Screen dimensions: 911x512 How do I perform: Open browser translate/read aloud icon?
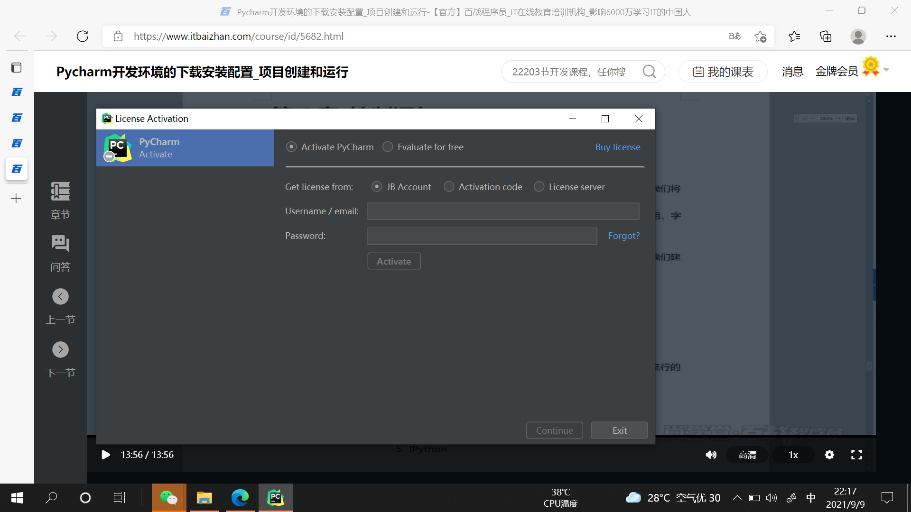(x=734, y=36)
